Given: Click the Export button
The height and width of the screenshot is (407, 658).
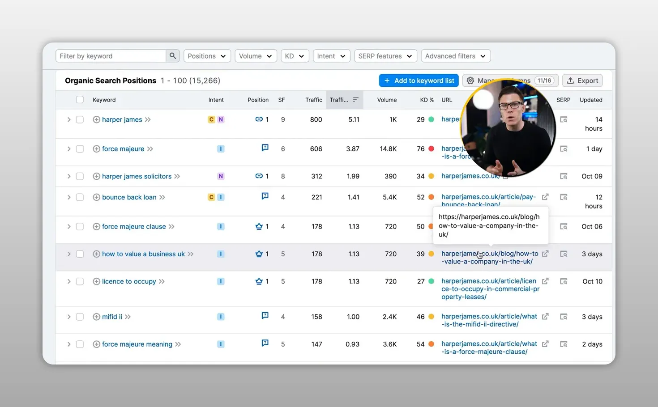Looking at the screenshot, I should (582, 81).
